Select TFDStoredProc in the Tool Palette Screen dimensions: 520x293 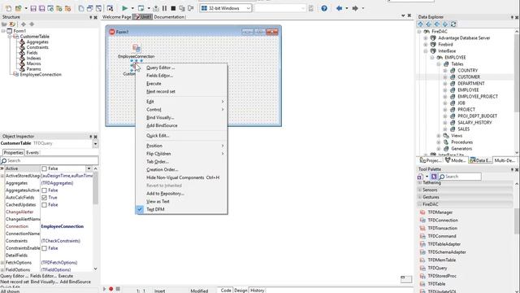point(442,276)
